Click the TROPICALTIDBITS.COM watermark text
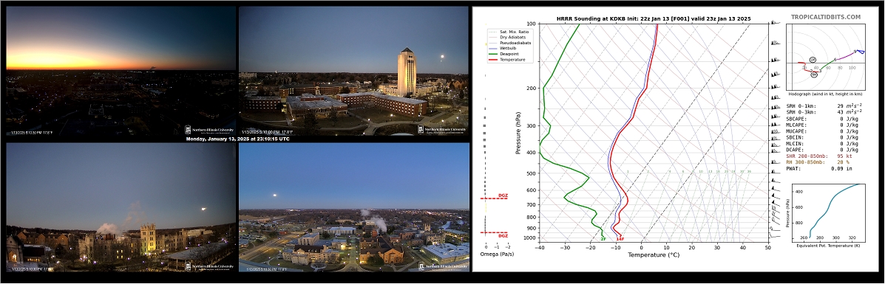The width and height of the screenshot is (885, 284). (825, 17)
